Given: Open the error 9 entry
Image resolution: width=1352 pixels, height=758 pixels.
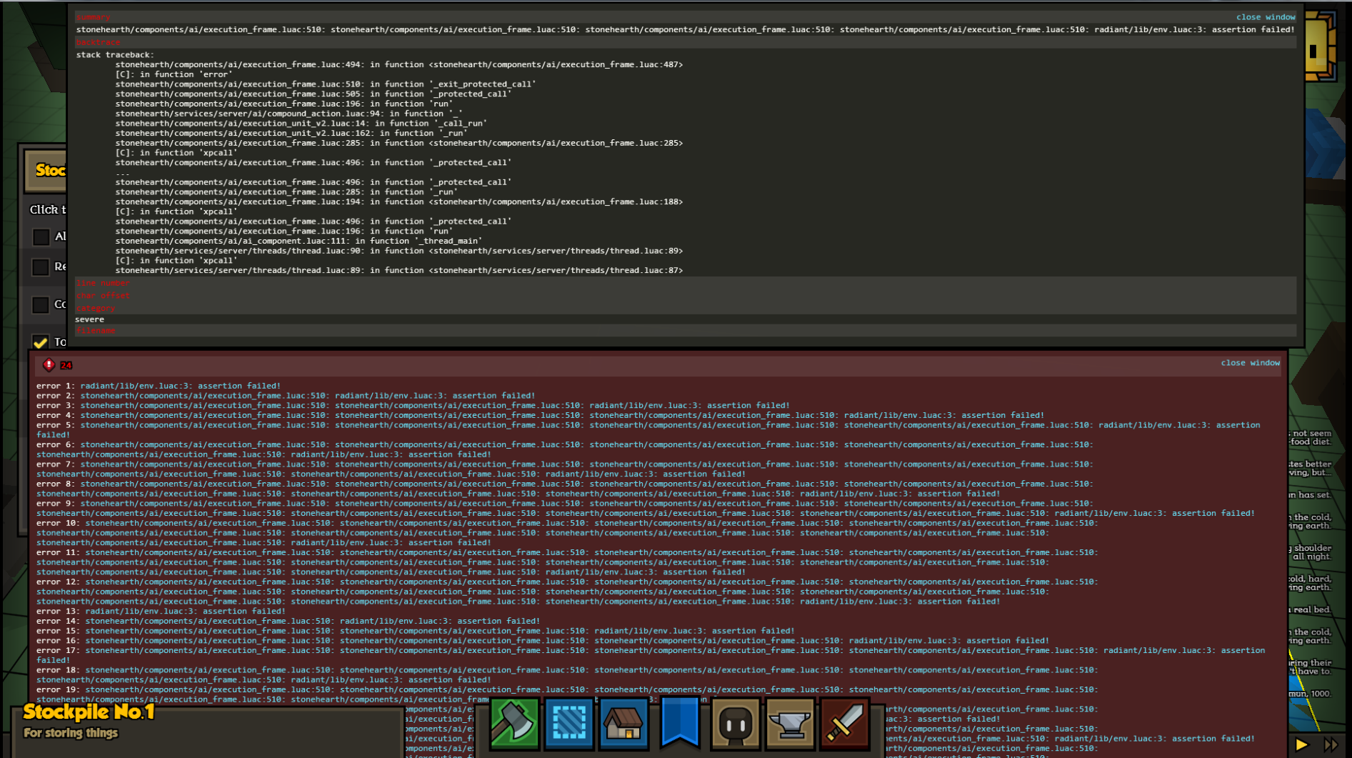Looking at the screenshot, I should coord(646,509).
